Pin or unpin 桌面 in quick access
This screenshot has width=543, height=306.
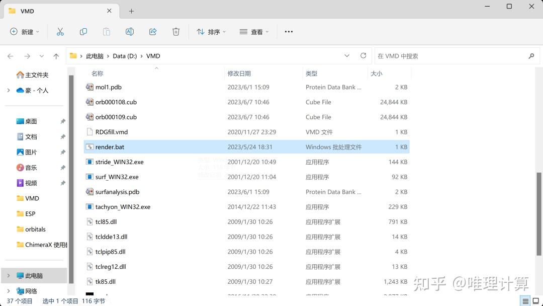[64, 121]
